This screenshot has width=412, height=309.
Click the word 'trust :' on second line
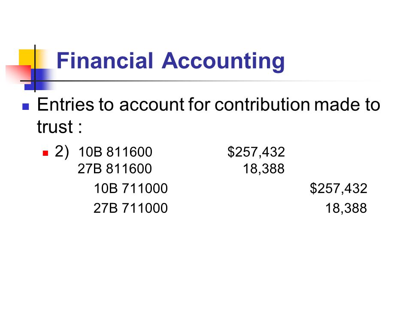point(59,127)
